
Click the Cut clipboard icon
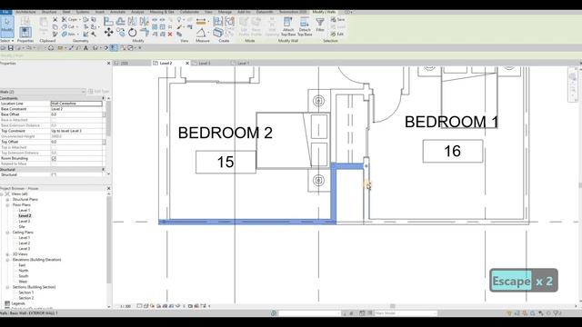coord(55,19)
